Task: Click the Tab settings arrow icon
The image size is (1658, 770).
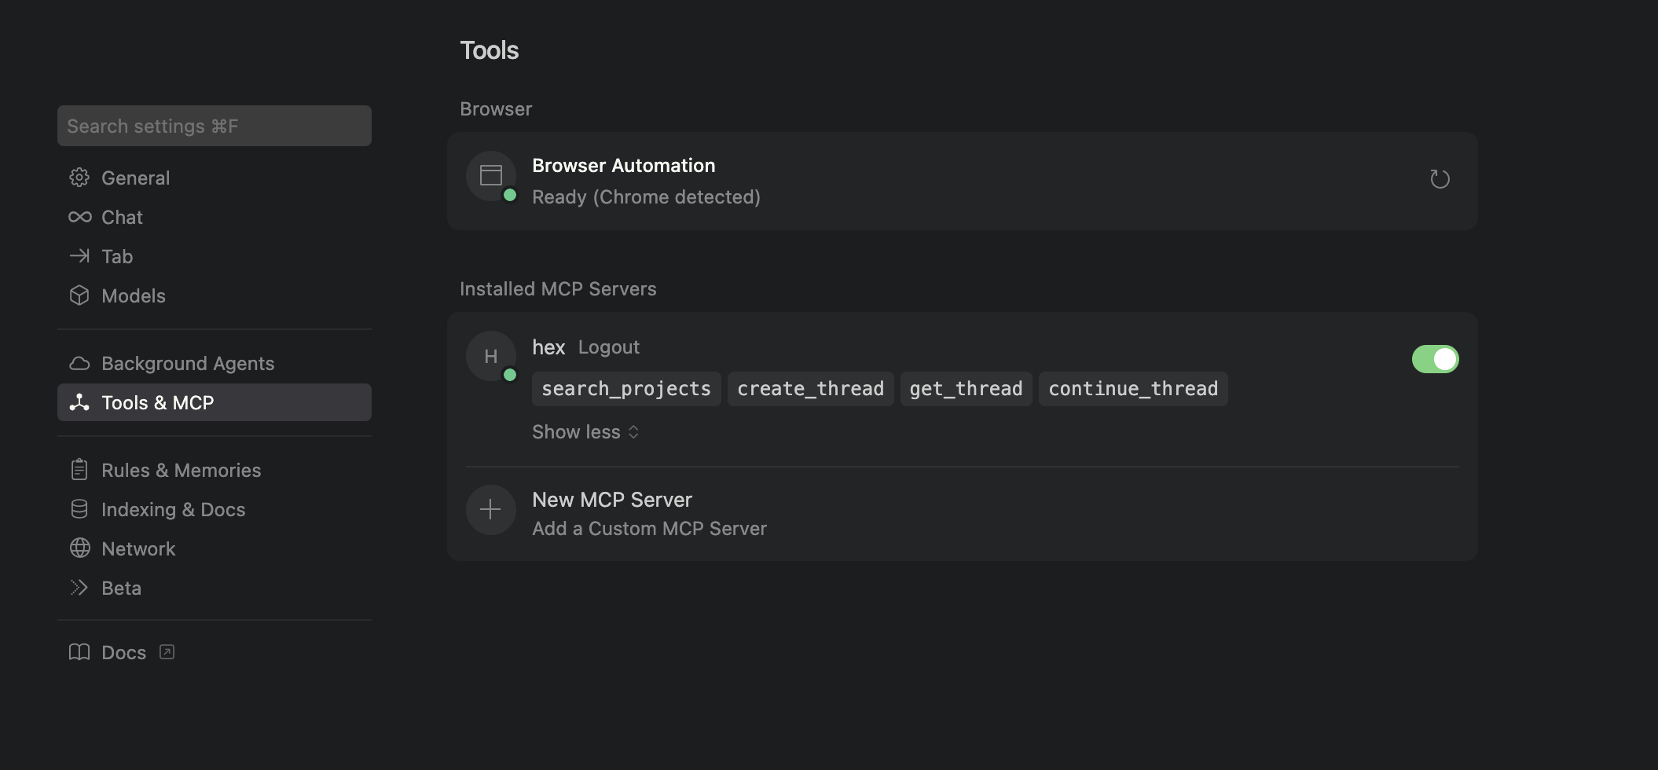Action: [79, 256]
